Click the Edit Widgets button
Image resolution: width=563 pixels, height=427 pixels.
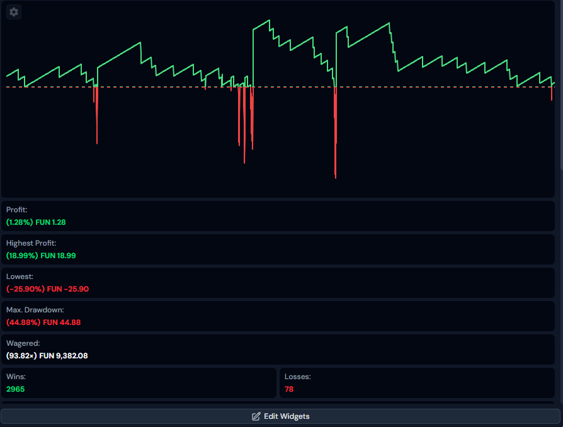(x=280, y=416)
